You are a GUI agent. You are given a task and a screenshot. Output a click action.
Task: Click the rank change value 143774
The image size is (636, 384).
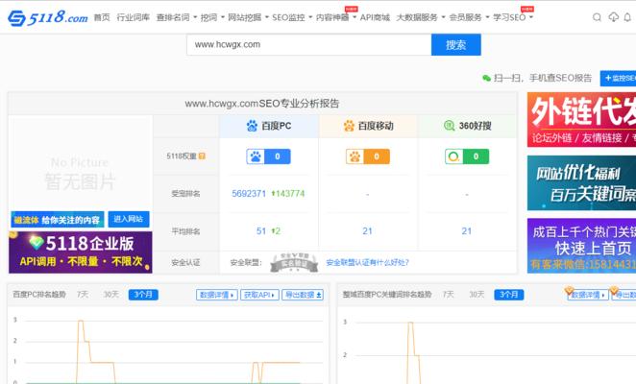288,194
